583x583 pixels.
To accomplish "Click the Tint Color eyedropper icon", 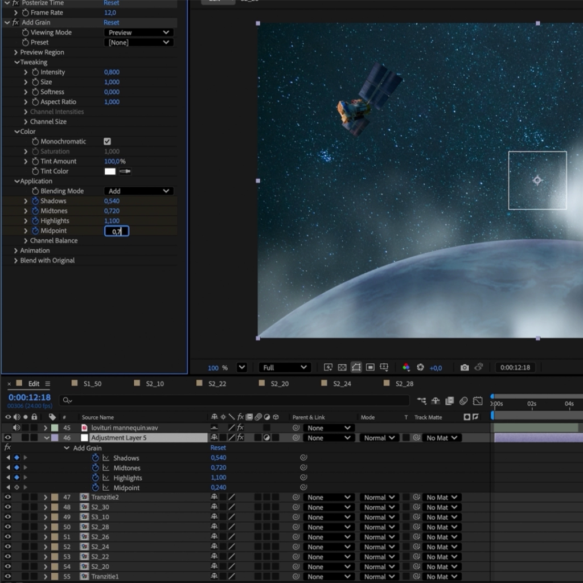I will pyautogui.click(x=124, y=171).
